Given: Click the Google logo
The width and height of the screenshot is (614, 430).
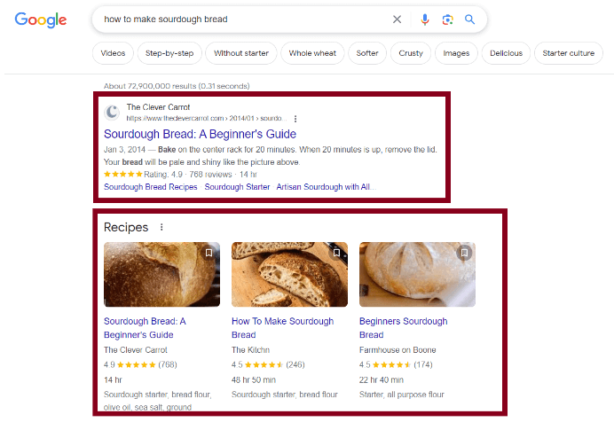Looking at the screenshot, I should (x=41, y=20).
